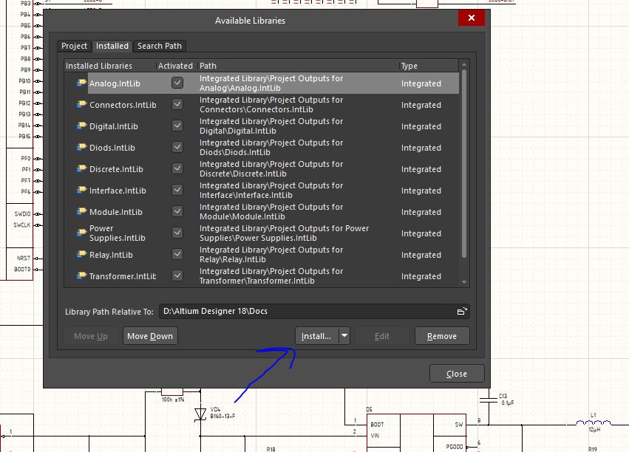Click the SWDIO pin label in schematic
This screenshot has height=452, width=629.
[22, 214]
